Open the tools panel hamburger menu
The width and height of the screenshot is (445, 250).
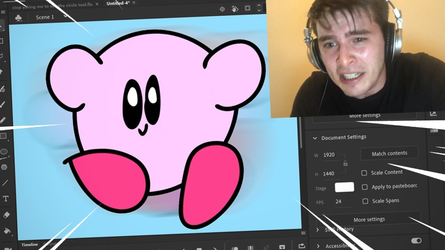pos(3,12)
